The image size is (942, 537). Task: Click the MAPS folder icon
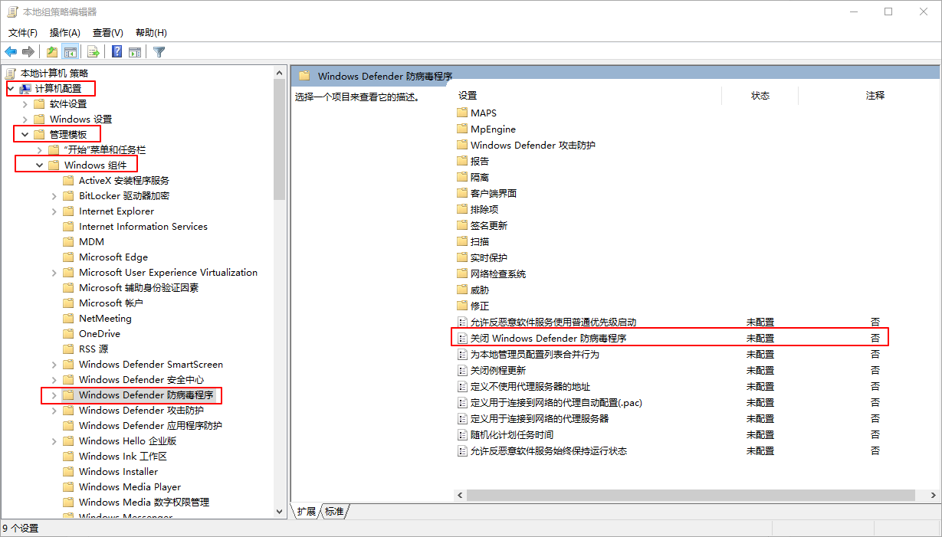tap(462, 113)
